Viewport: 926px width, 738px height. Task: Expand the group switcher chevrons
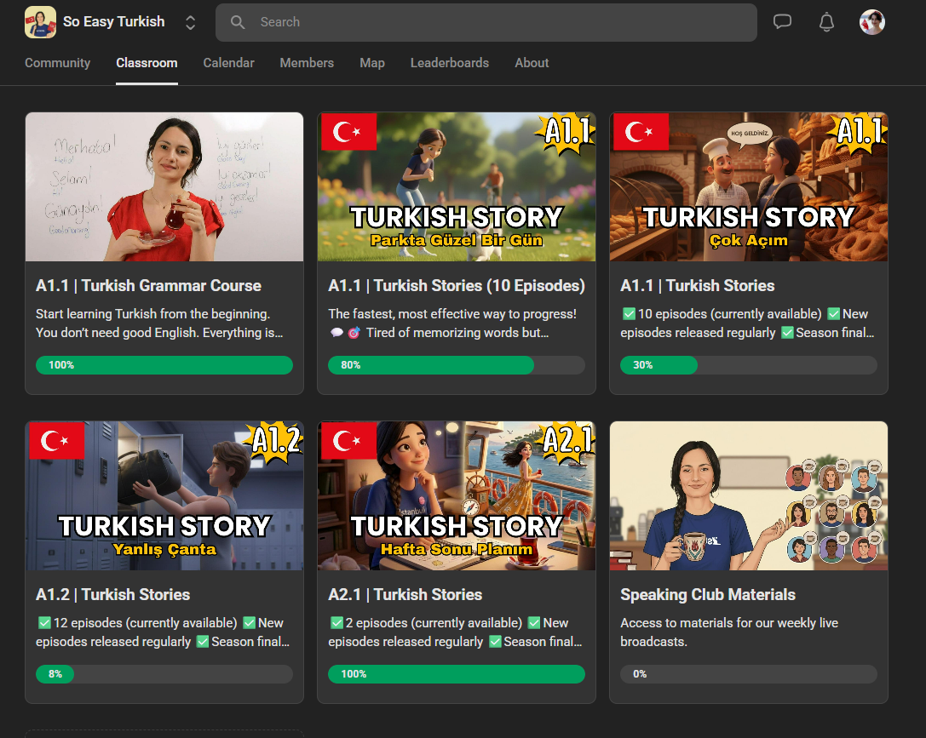click(x=190, y=23)
